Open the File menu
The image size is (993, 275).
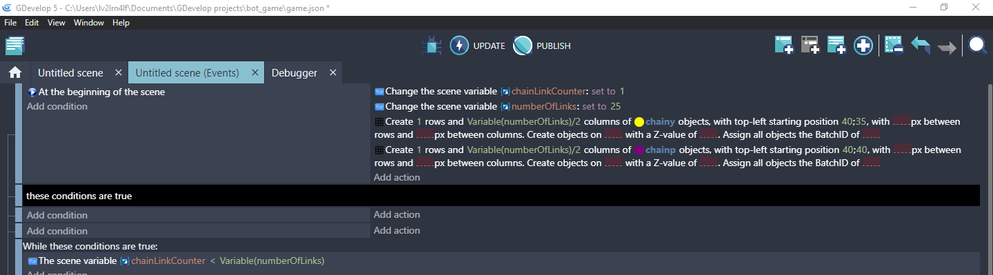[10, 23]
